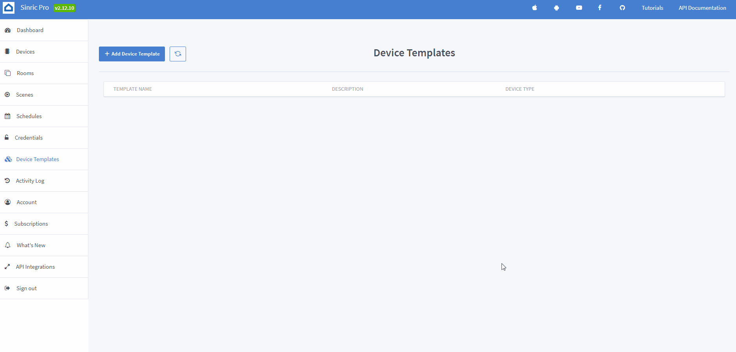
Task: Open the Android app icon link
Action: (556, 8)
